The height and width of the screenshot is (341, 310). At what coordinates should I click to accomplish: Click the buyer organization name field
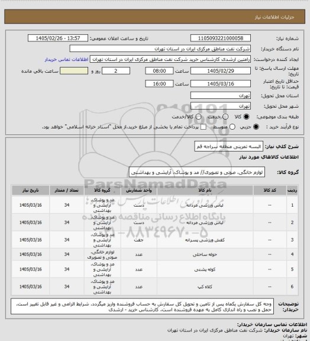click(160, 49)
